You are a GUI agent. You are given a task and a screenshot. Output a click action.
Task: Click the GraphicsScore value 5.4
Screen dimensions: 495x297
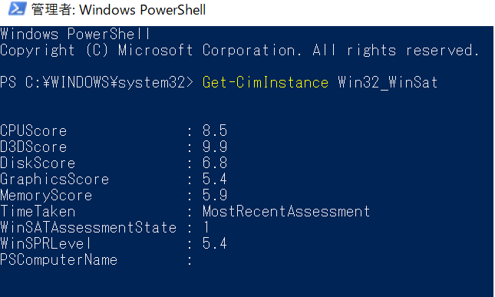point(215,179)
